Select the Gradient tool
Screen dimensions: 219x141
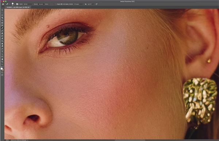click(x=2, y=41)
